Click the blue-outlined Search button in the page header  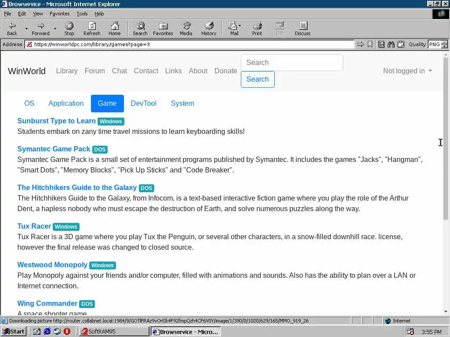click(258, 79)
